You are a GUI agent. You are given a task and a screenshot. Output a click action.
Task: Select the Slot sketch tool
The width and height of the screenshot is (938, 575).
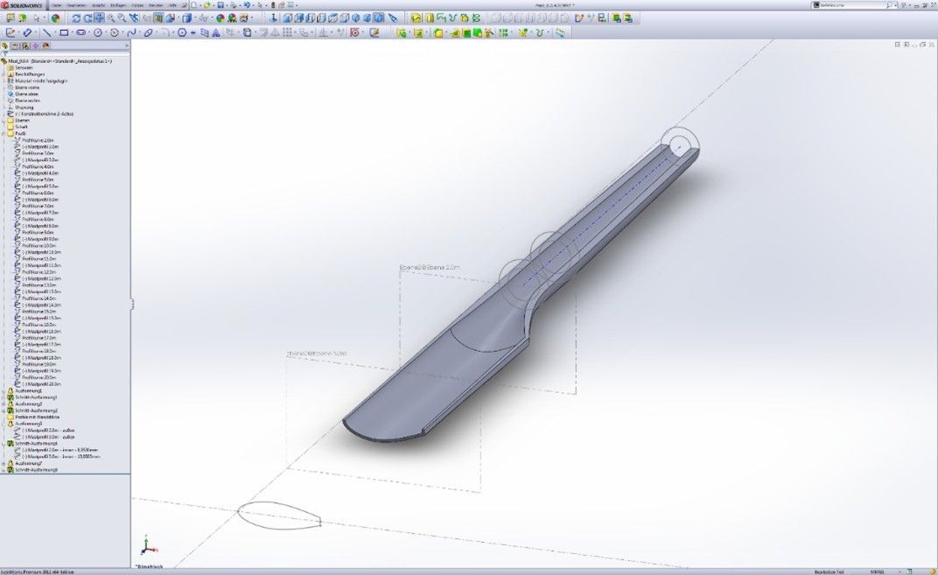80,32
